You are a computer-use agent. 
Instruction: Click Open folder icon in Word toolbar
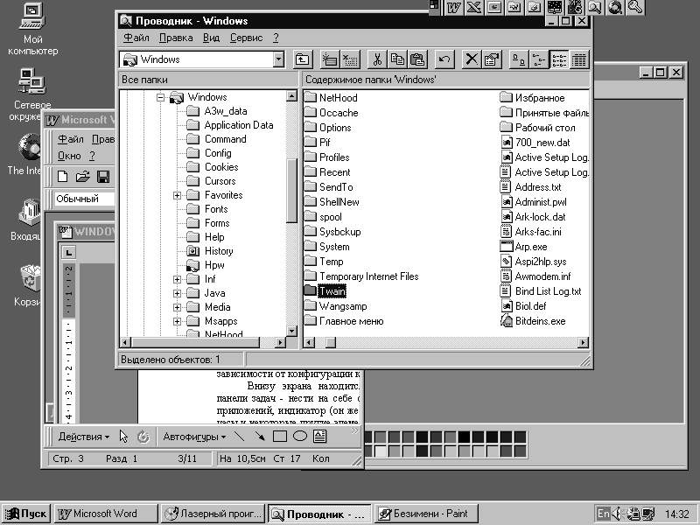point(82,177)
